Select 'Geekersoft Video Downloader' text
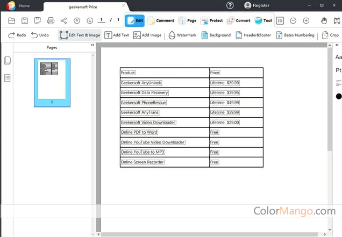Screen dimensions: 342x237 [148, 123]
